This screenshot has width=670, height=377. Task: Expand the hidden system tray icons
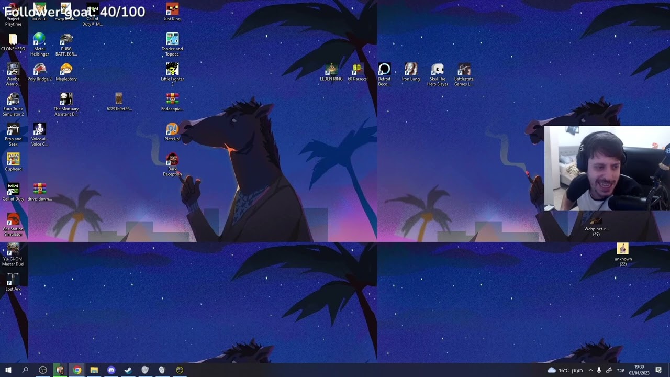(x=590, y=370)
